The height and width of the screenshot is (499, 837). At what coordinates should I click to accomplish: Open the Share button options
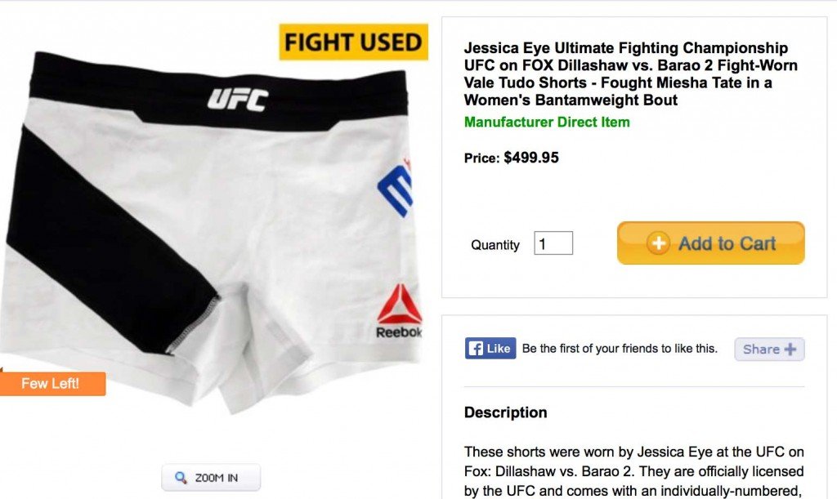coord(769,350)
